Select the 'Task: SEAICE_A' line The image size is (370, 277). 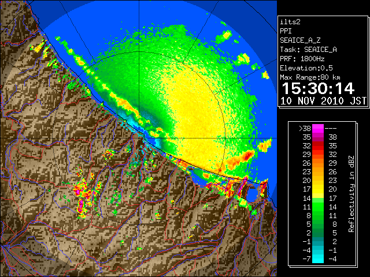click(x=308, y=50)
